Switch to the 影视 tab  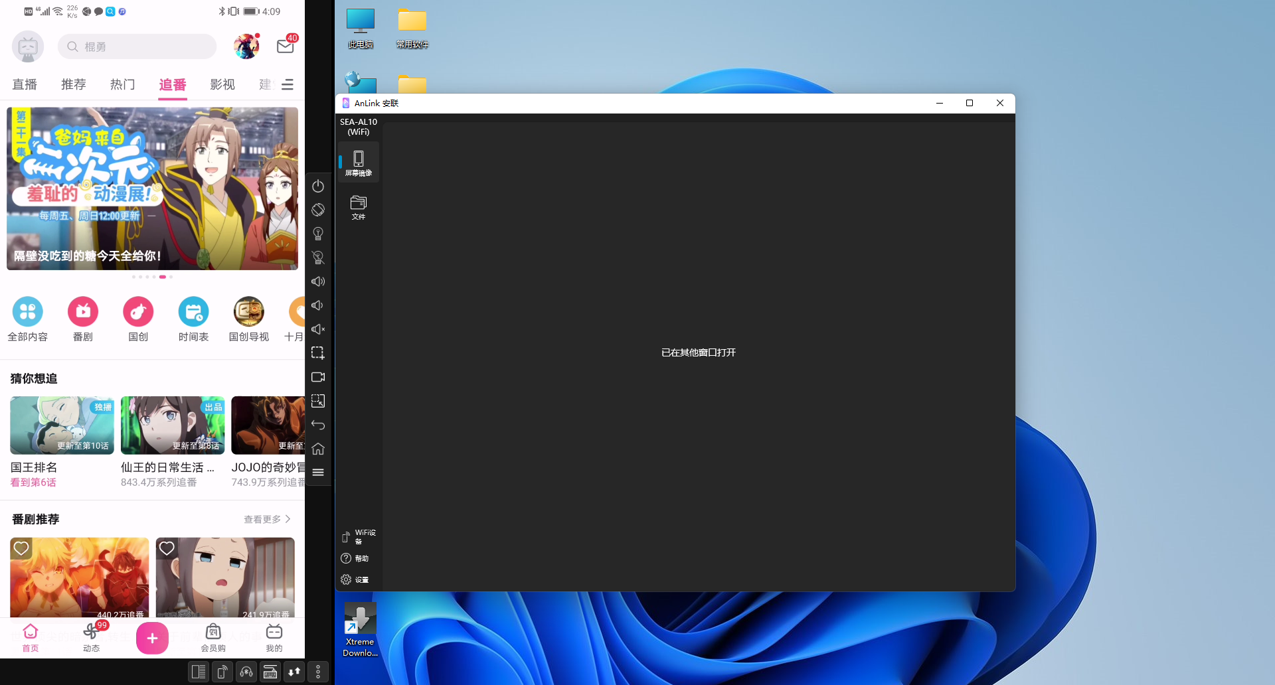click(222, 85)
